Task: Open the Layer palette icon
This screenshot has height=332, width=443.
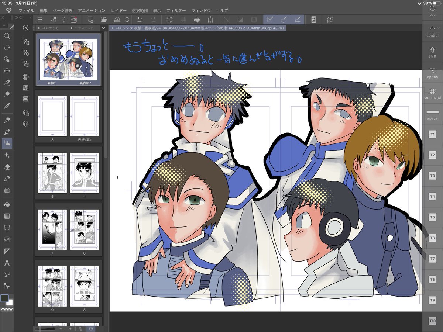Action: coord(25,124)
